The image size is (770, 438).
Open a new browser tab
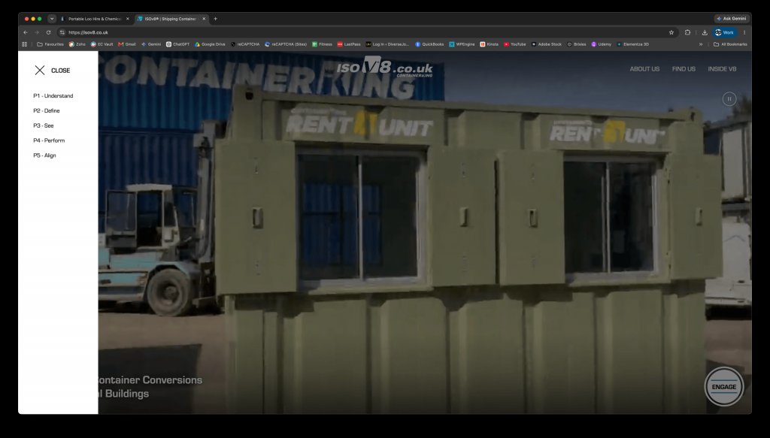215,19
